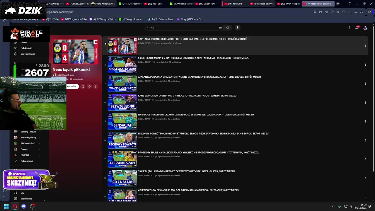Open the Try To Drive na Steam bookmark
This screenshot has width=375, height=211.
161,19
